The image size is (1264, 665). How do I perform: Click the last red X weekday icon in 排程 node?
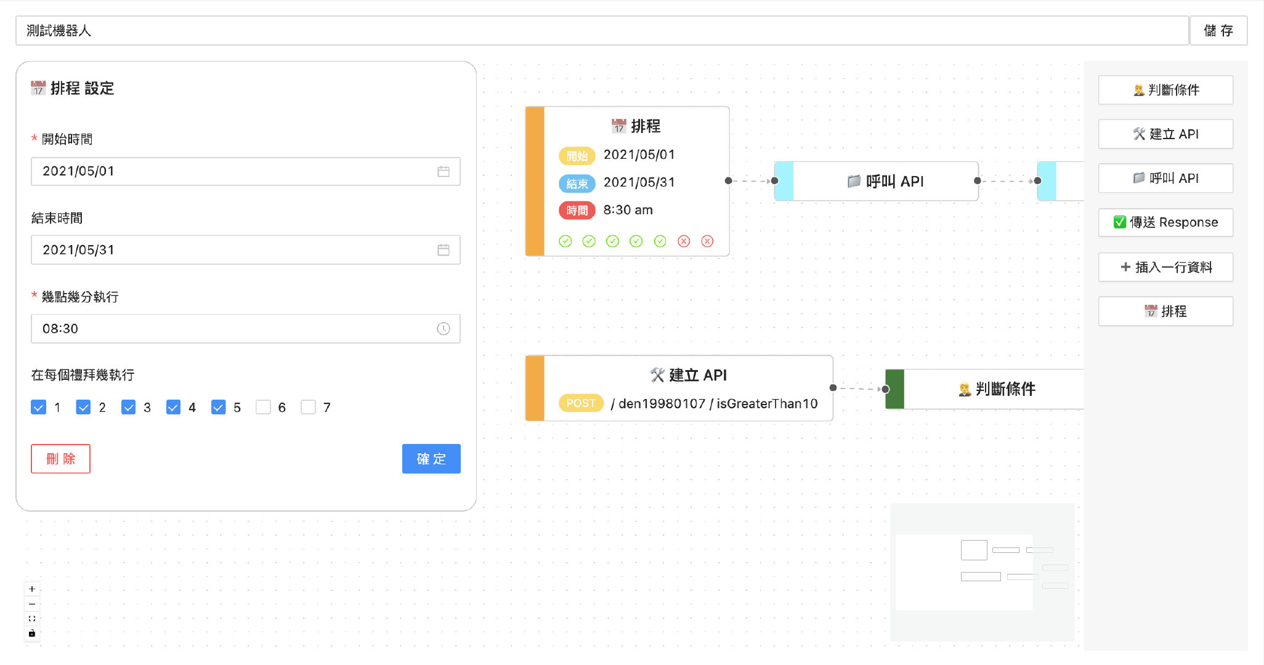707,241
